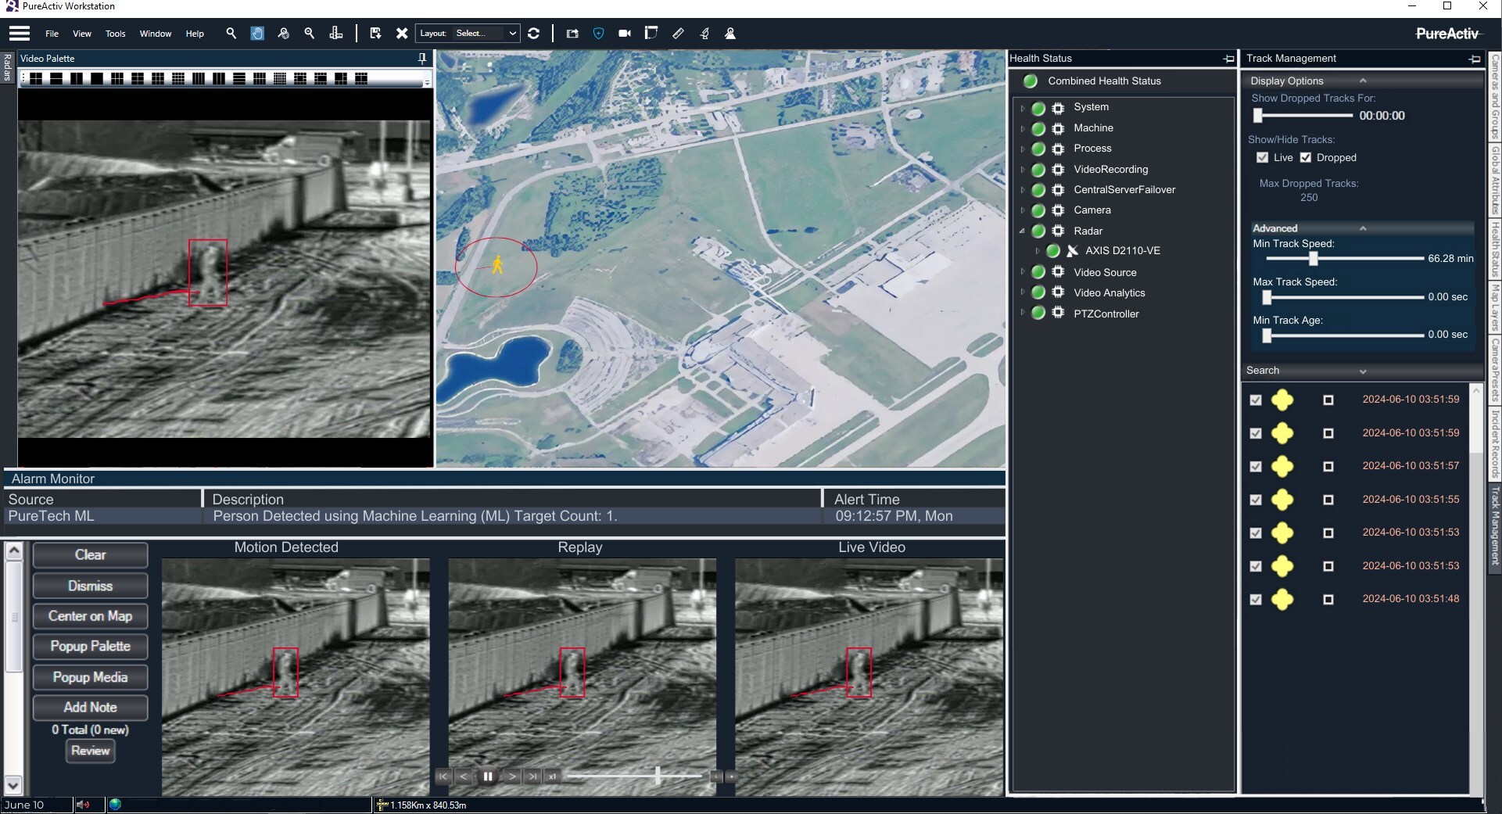Toggle checkbox for track 2024-06-10 03:51:57
Viewport: 1502px width, 814px height.
1256,467
